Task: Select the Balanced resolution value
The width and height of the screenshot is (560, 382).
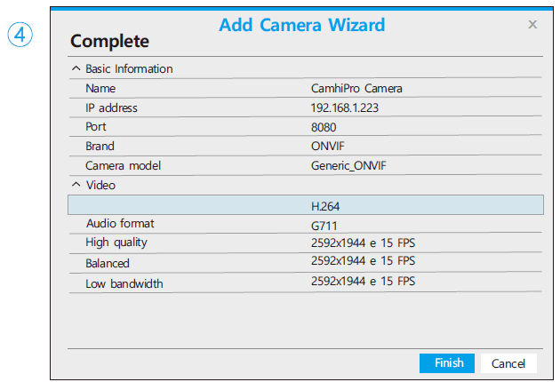Action: 363,261
